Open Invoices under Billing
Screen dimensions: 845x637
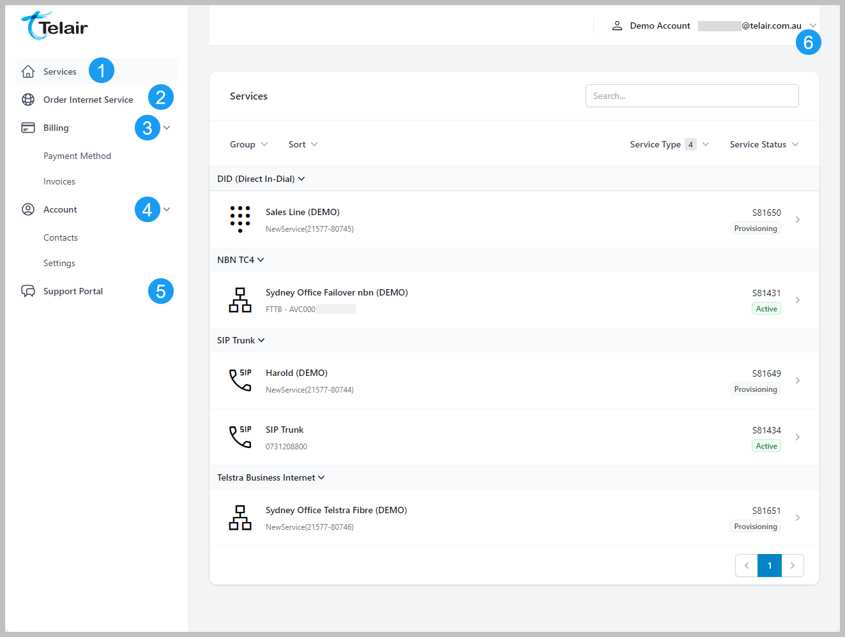pyautogui.click(x=59, y=181)
